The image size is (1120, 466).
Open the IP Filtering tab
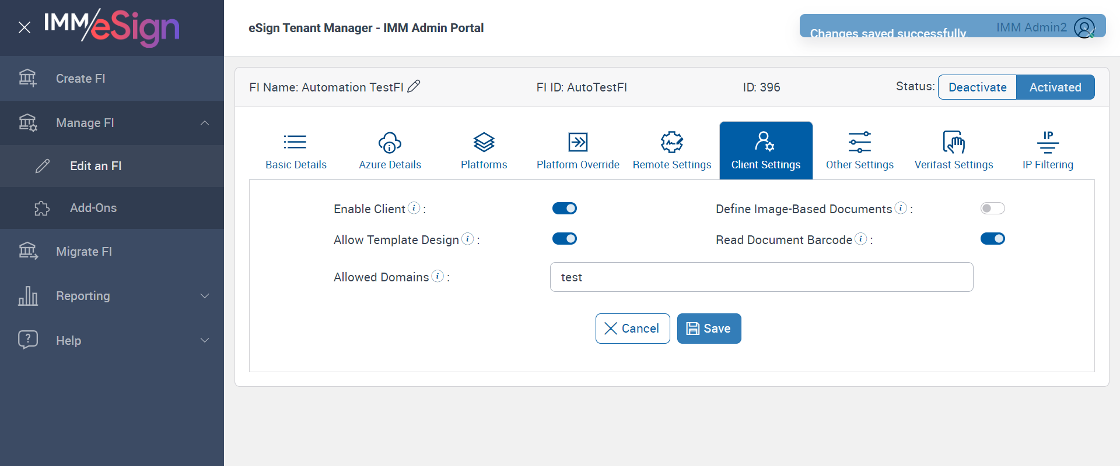[x=1048, y=150]
